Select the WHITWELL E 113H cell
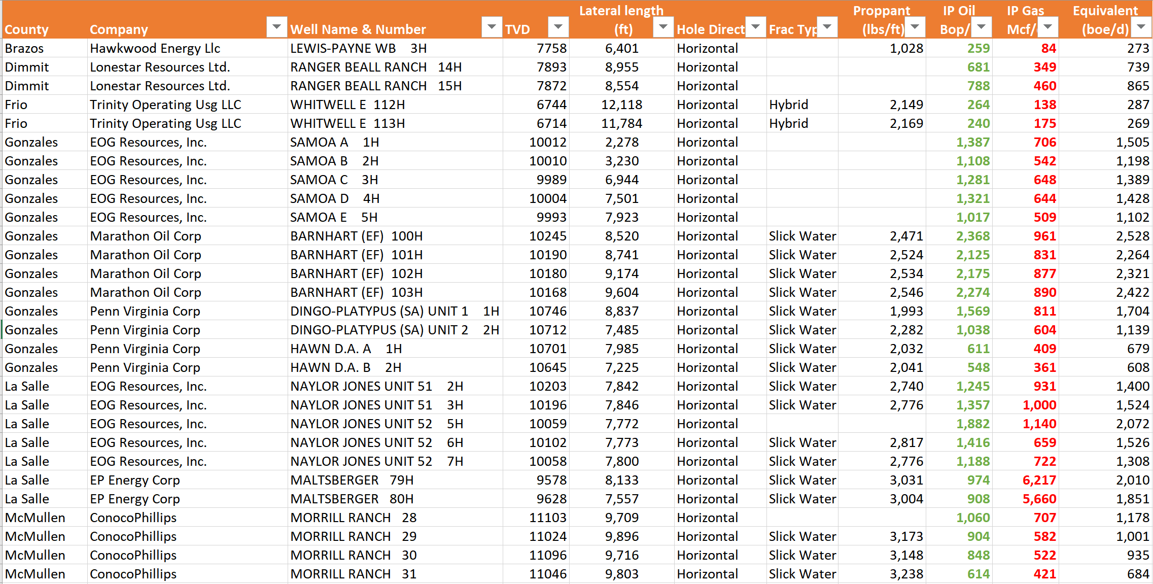Viewport: 1153px width, 584px height. [396, 123]
